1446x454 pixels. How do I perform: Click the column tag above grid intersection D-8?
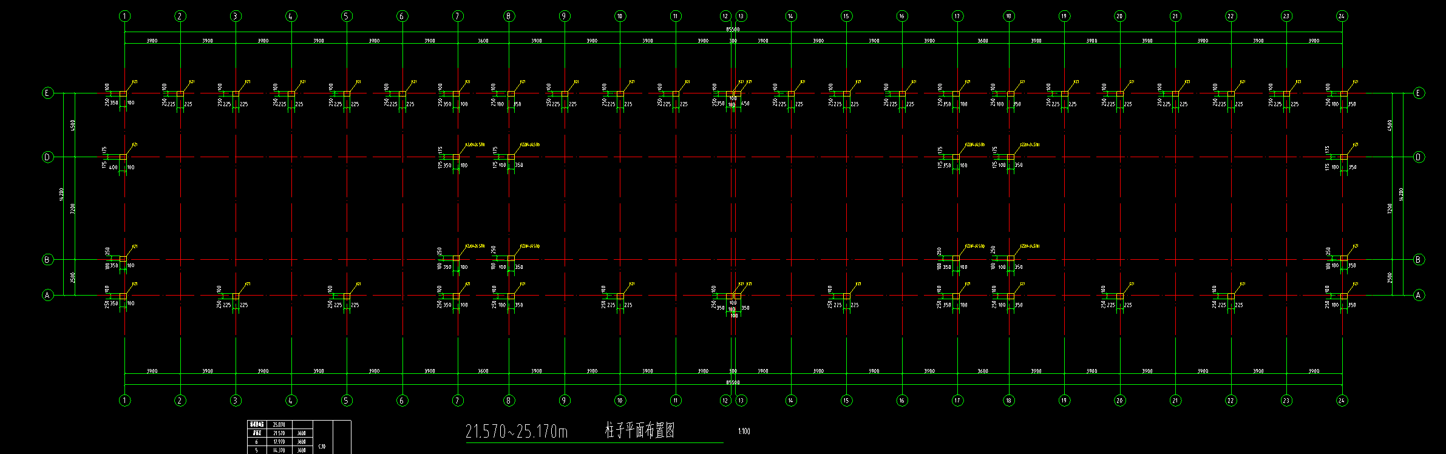coord(530,145)
